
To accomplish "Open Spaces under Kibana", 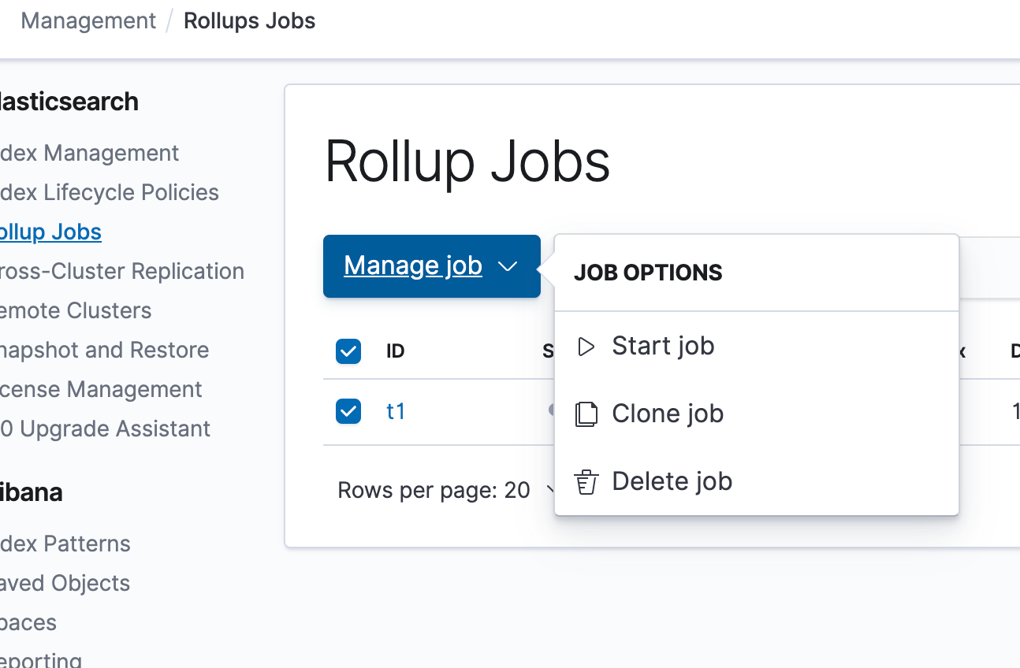I will (x=28, y=622).
